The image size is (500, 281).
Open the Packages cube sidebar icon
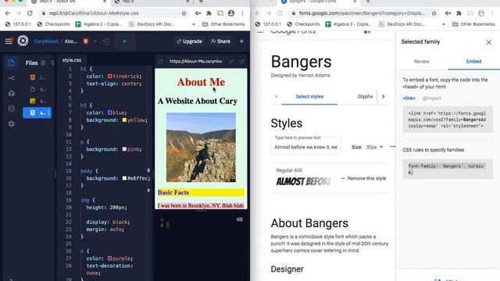click(11, 94)
